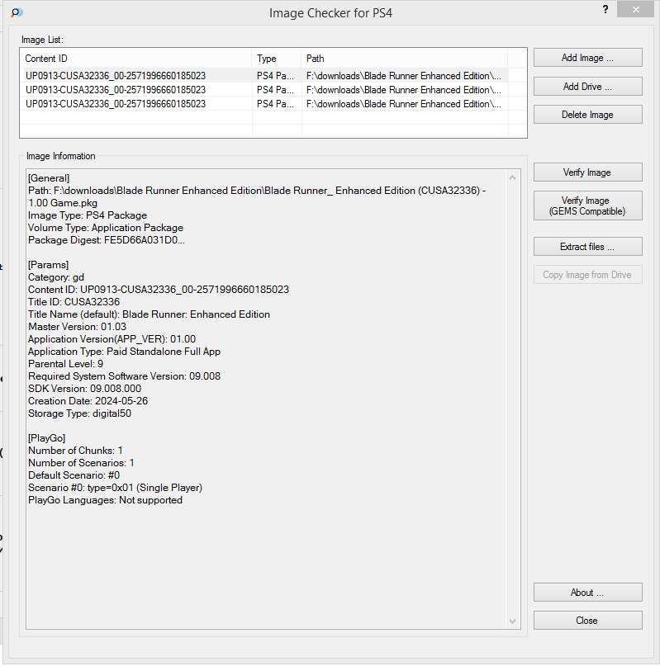
Task: Sort by the Type column header
Action: pyautogui.click(x=277, y=59)
